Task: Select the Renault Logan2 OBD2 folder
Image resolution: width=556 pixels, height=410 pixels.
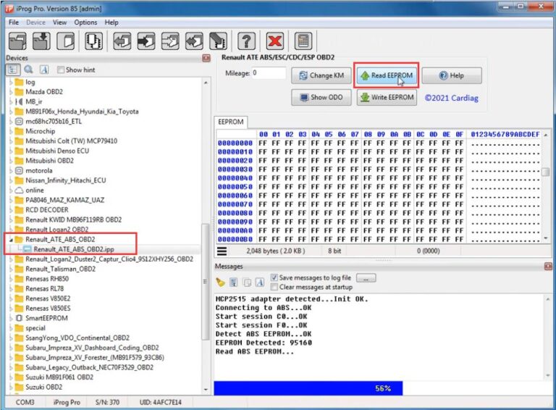Action: [56, 230]
